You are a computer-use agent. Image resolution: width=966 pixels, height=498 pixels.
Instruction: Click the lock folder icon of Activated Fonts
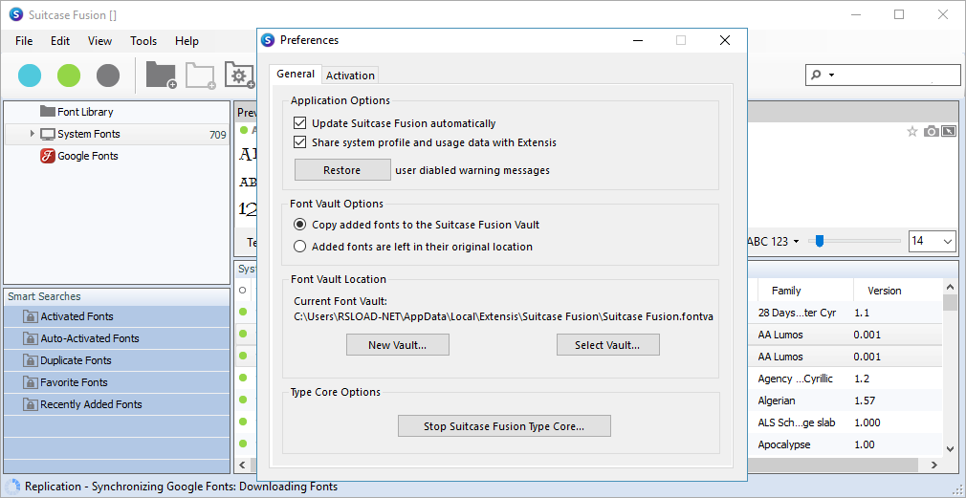31,316
